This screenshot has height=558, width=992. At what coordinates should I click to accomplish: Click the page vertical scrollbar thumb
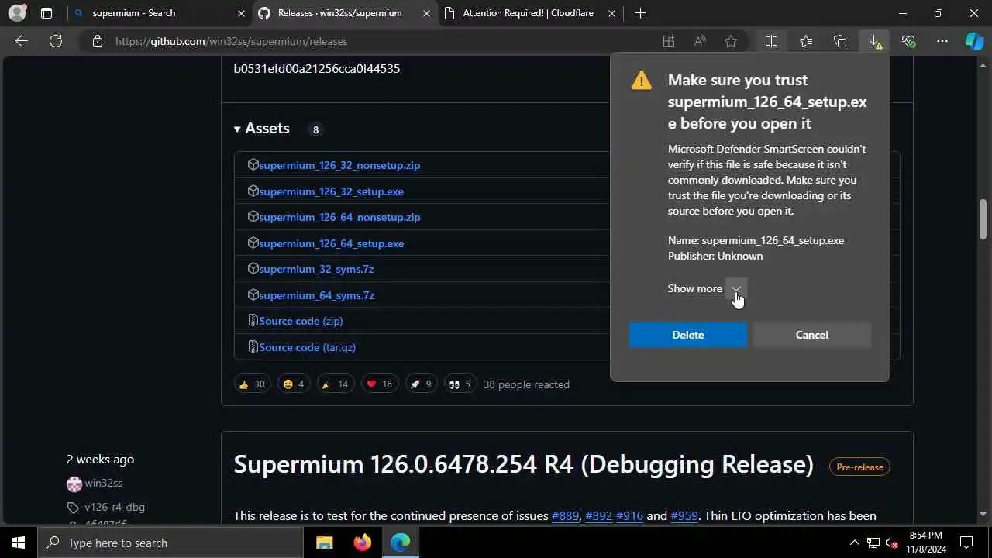(x=983, y=220)
